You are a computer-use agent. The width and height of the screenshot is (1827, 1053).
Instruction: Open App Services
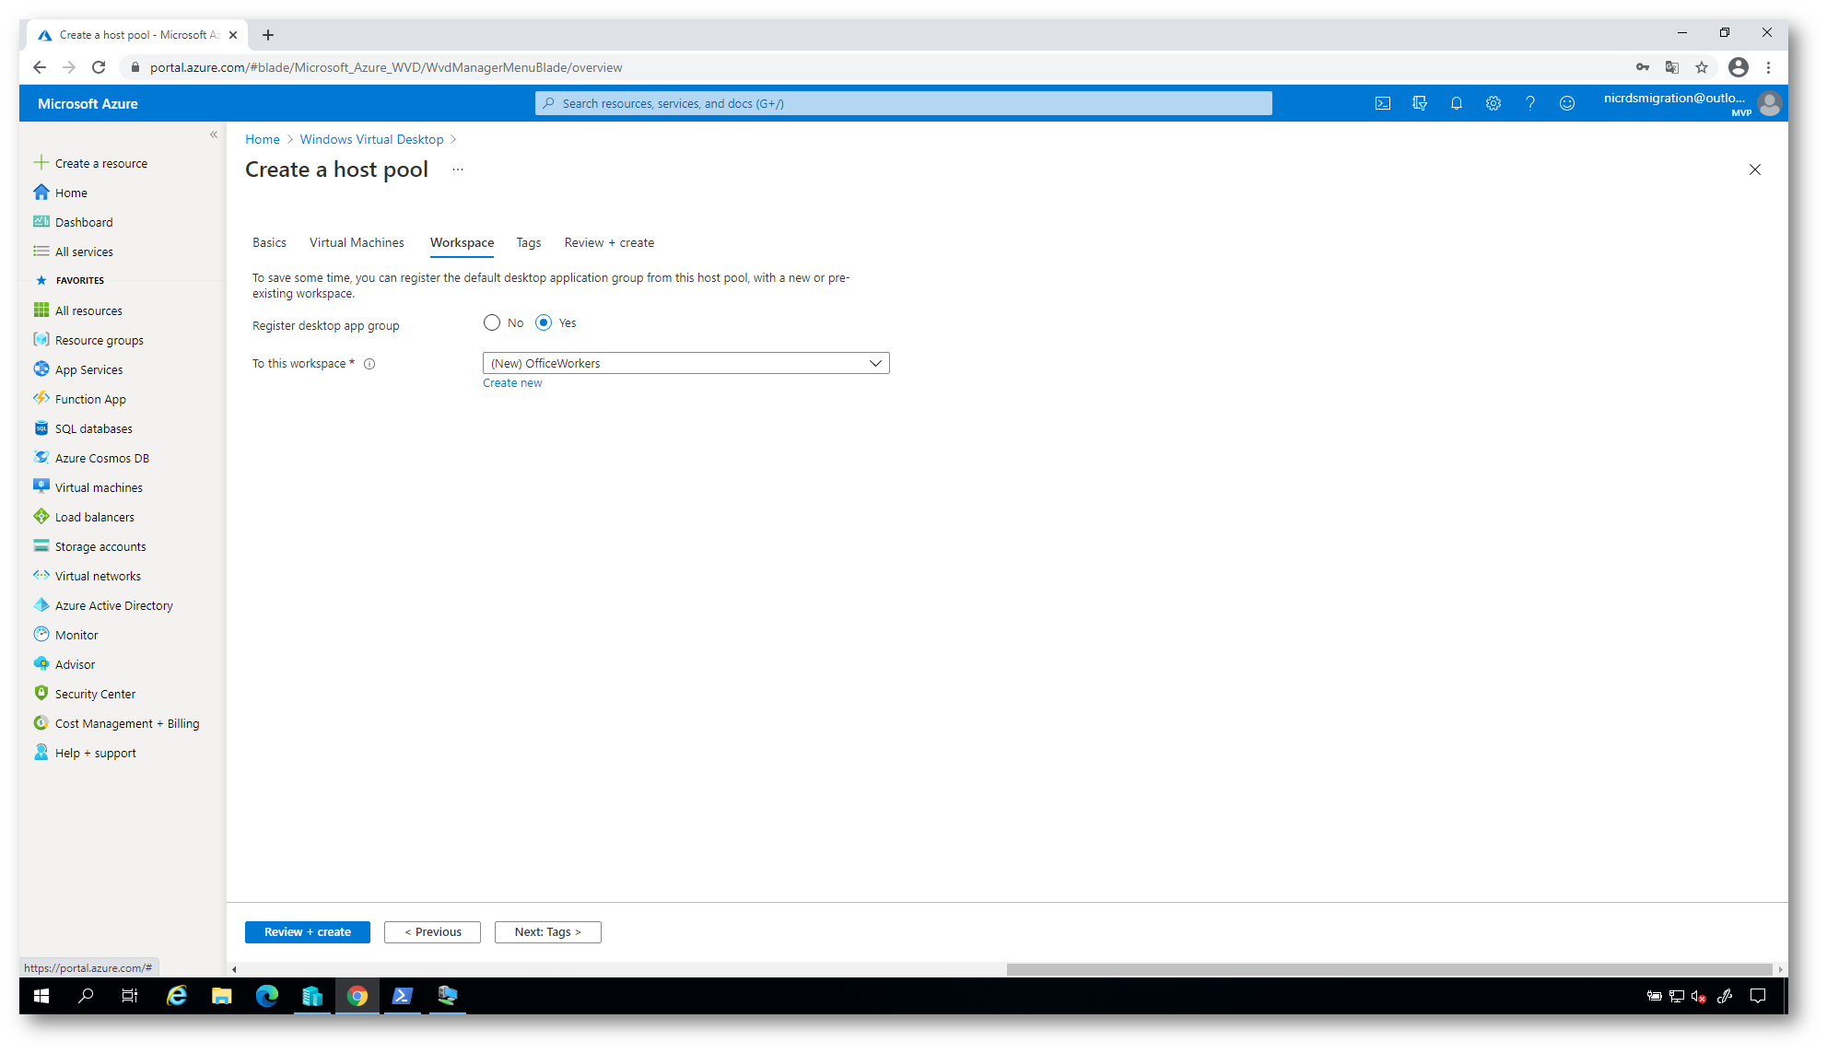tap(78, 369)
